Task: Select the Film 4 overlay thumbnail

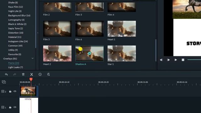Action: (122, 7)
